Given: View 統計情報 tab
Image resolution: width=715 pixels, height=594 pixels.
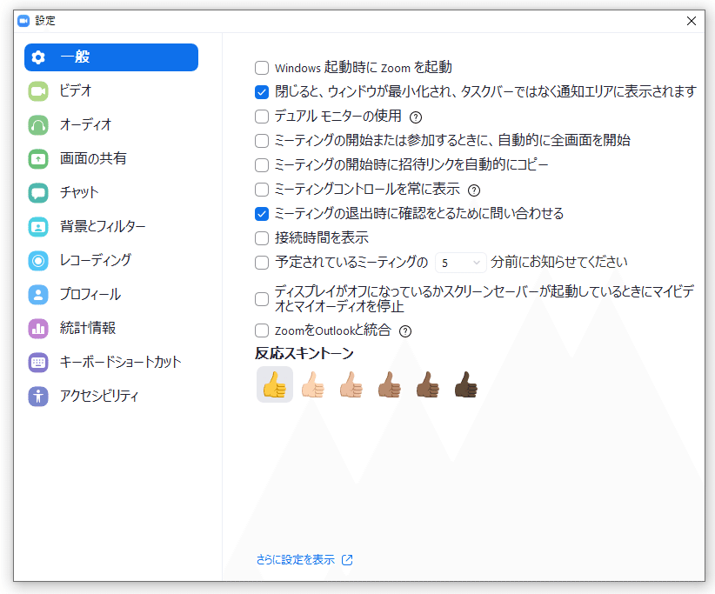Looking at the screenshot, I should click(111, 328).
